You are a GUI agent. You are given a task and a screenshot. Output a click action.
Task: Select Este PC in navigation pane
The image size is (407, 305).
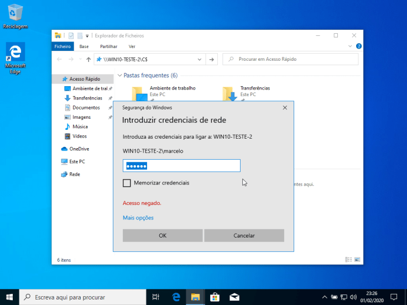pos(77,161)
